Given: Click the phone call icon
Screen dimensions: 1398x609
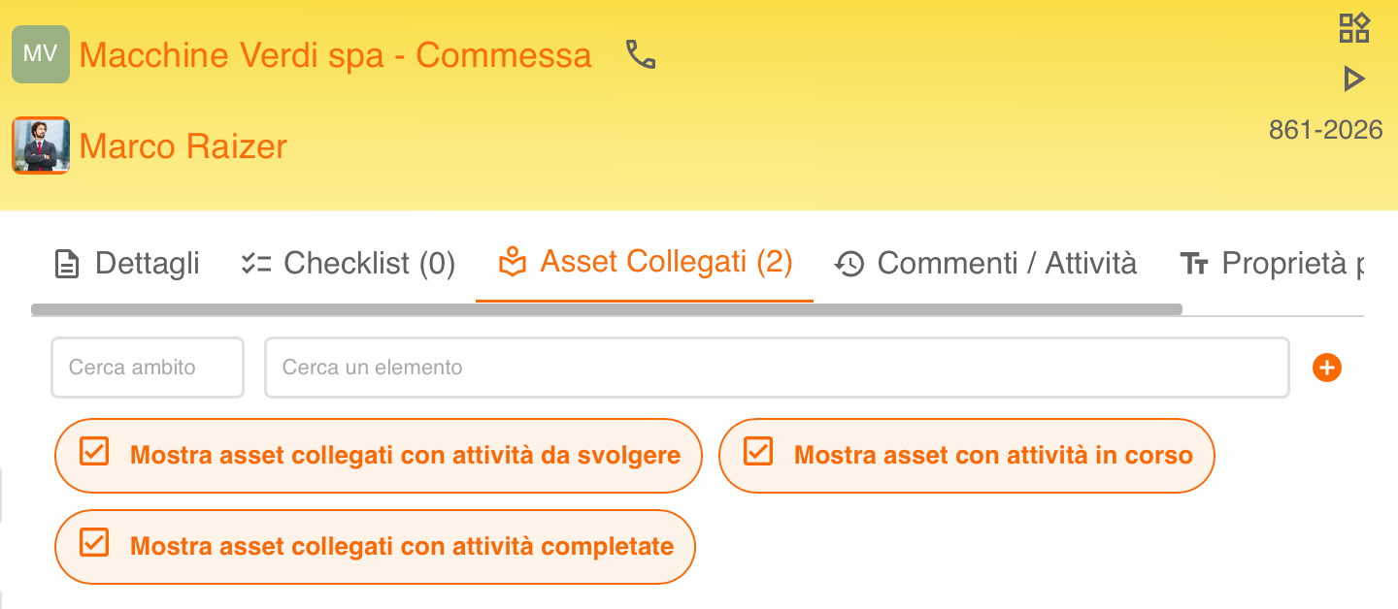Looking at the screenshot, I should coord(641,54).
